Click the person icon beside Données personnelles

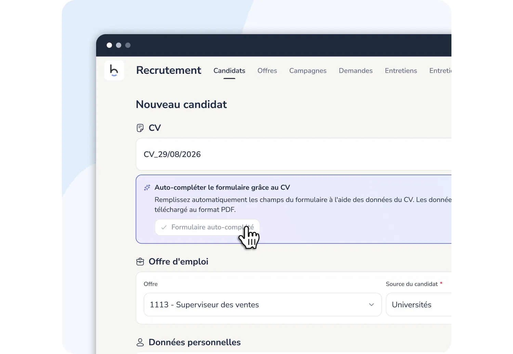tap(140, 342)
